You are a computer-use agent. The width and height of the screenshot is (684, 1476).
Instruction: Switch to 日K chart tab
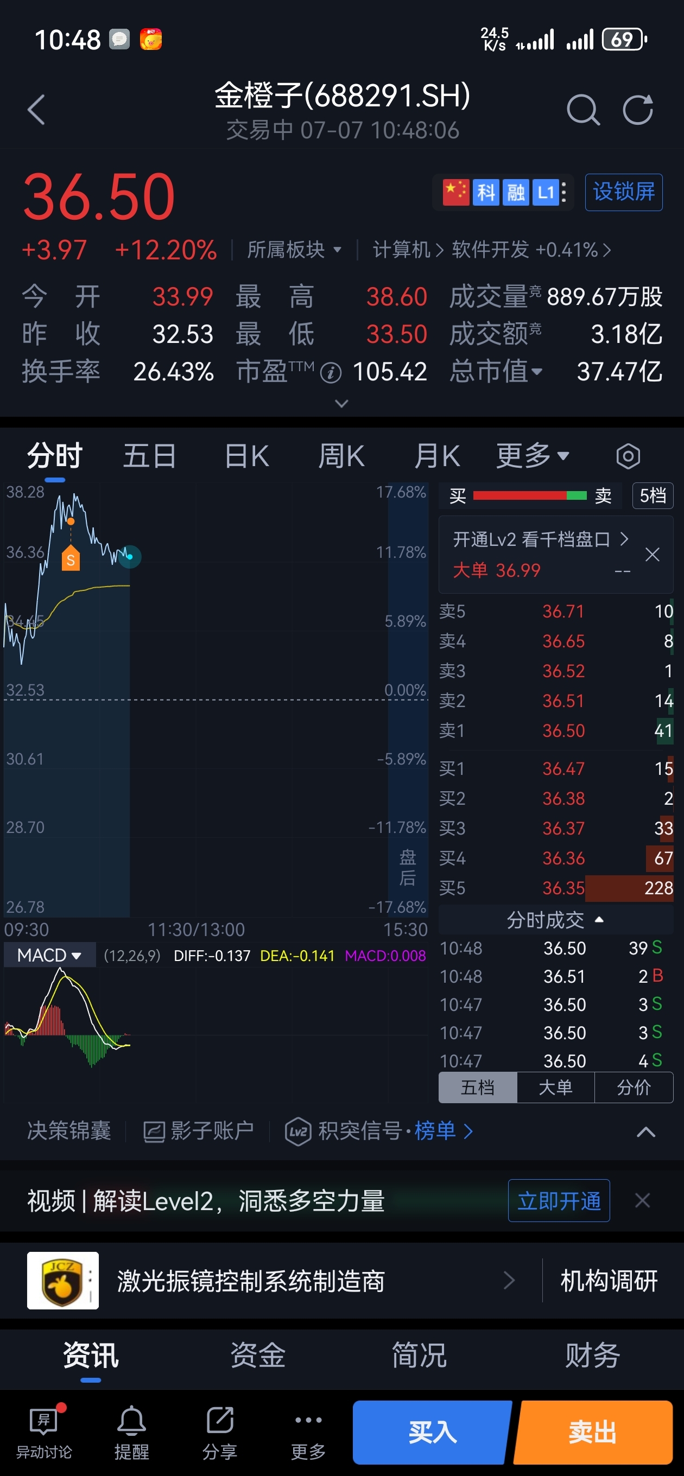pyautogui.click(x=246, y=457)
